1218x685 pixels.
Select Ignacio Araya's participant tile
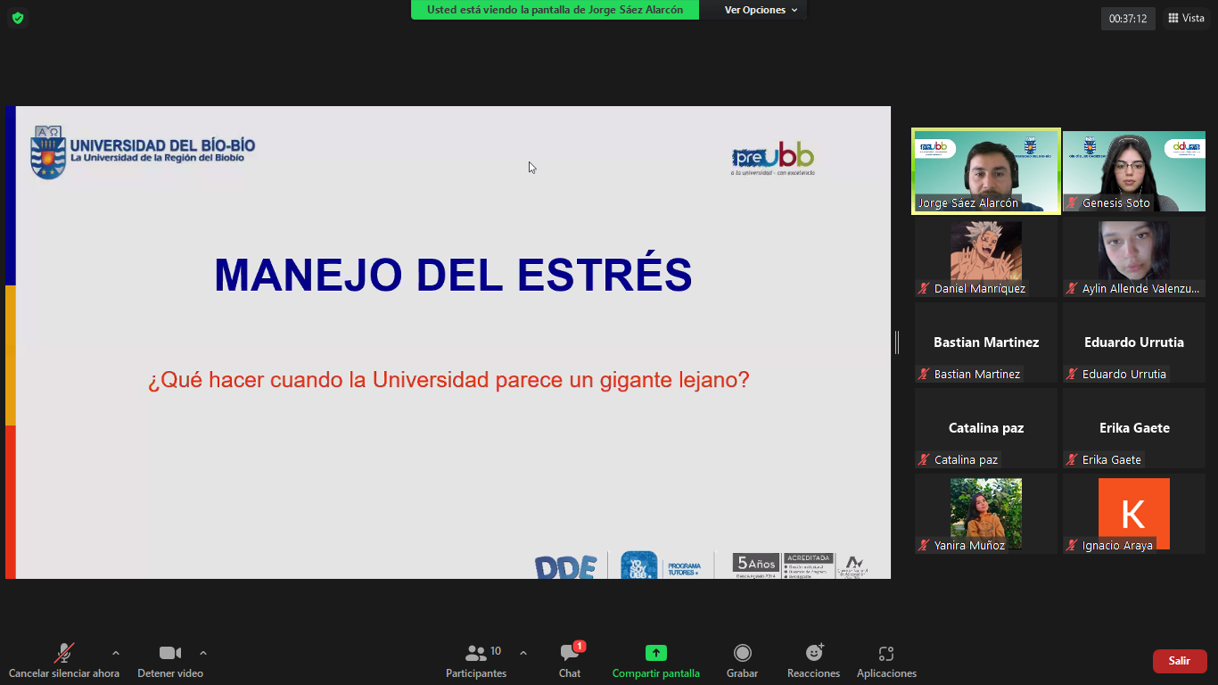[1133, 514]
